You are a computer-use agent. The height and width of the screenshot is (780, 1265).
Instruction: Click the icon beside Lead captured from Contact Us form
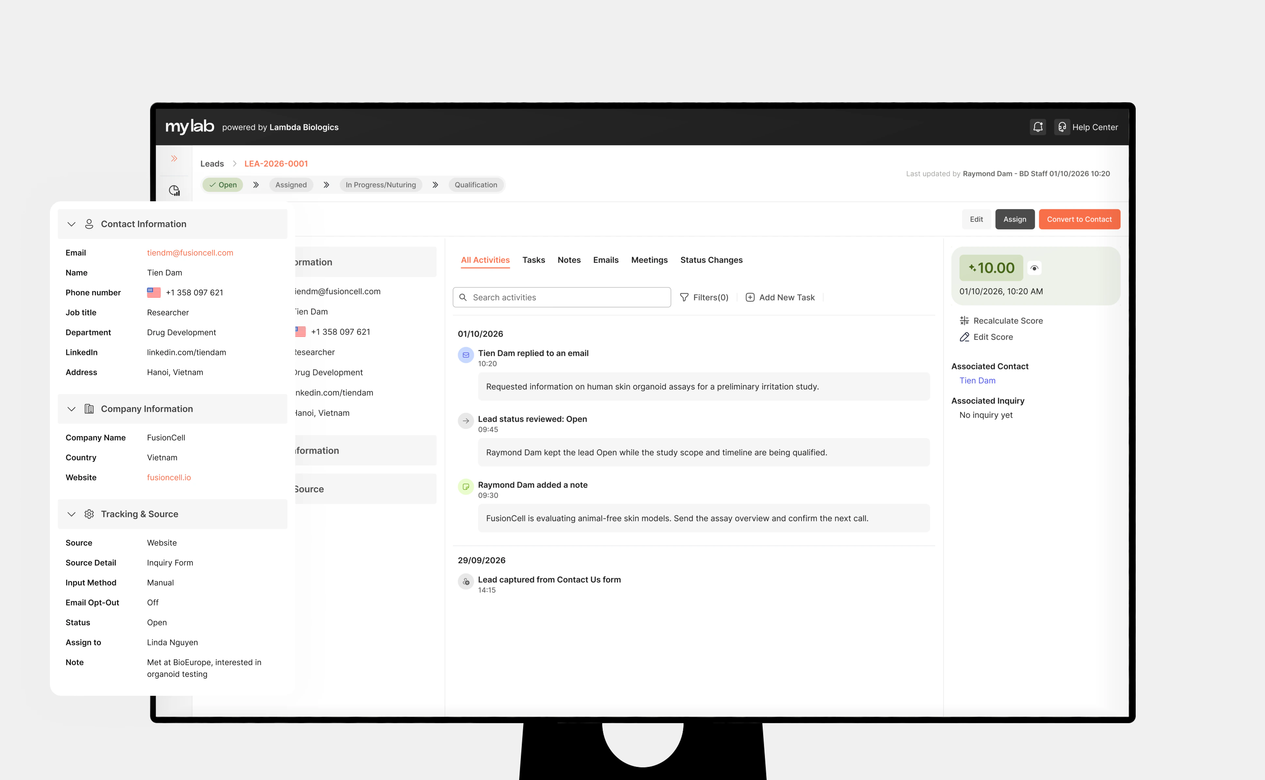coord(465,581)
